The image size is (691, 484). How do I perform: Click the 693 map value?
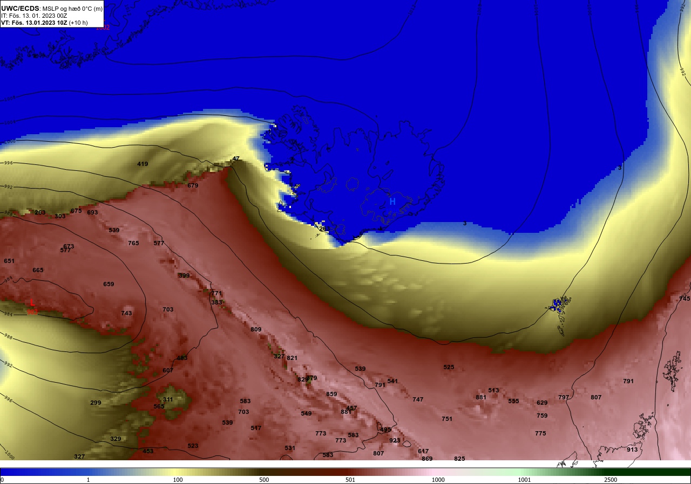(92, 212)
